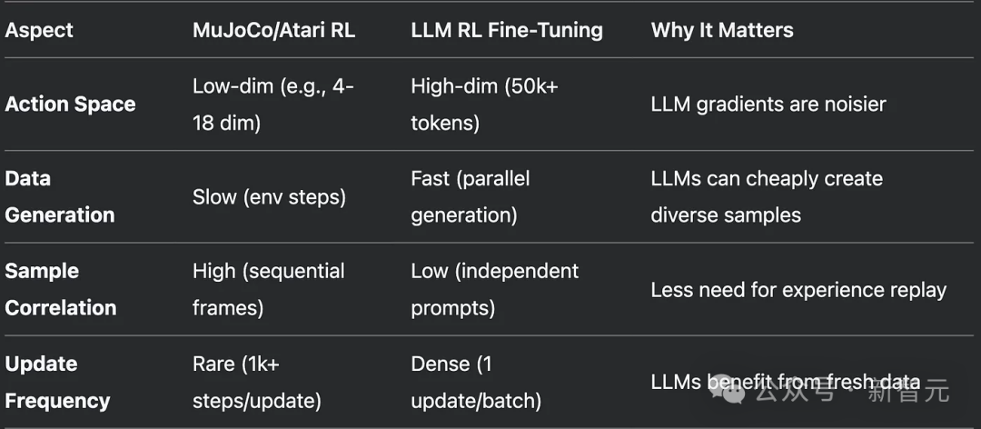Click the Sample Correlation row label

(x=61, y=289)
